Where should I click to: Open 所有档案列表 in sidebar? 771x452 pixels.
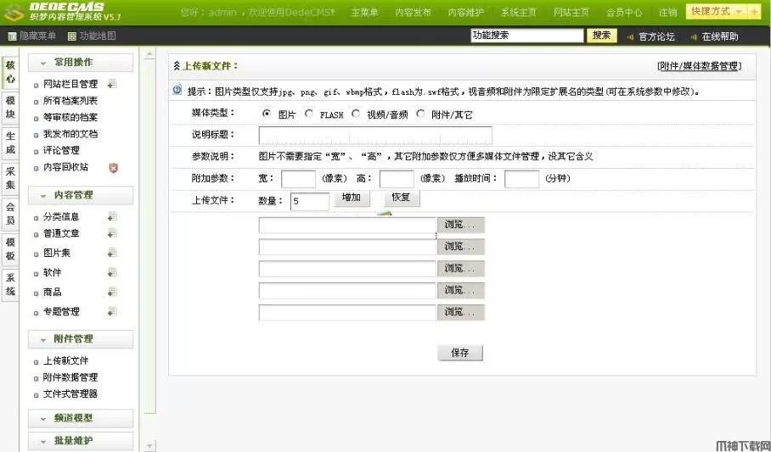click(x=70, y=101)
